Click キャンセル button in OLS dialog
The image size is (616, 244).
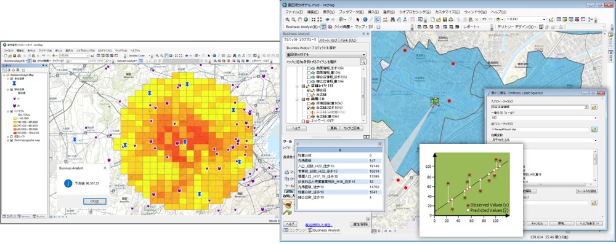tap(537, 223)
